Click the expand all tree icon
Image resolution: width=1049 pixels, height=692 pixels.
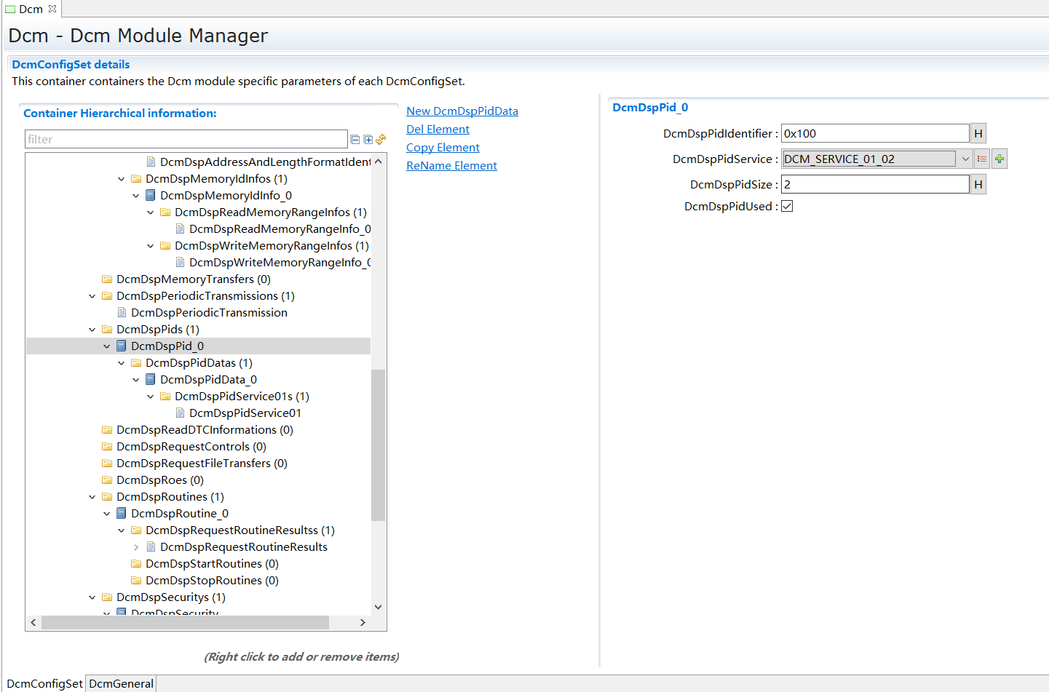tap(368, 140)
